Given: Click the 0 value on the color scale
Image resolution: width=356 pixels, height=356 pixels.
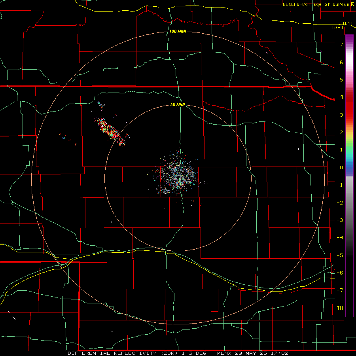Looking at the screenshot, I should pyautogui.click(x=341, y=168).
